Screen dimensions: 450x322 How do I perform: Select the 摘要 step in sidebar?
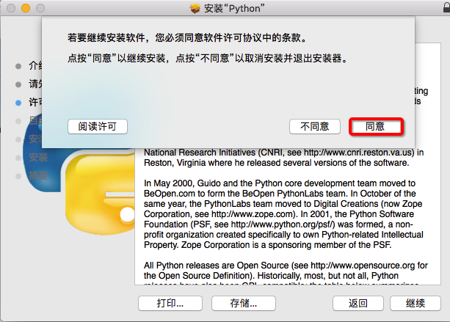pos(38,175)
